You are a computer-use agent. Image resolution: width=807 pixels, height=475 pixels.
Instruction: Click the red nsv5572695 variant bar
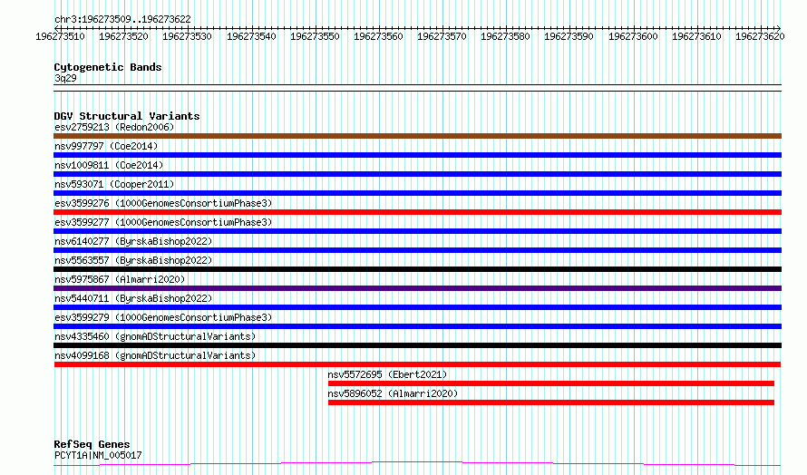tap(551, 383)
